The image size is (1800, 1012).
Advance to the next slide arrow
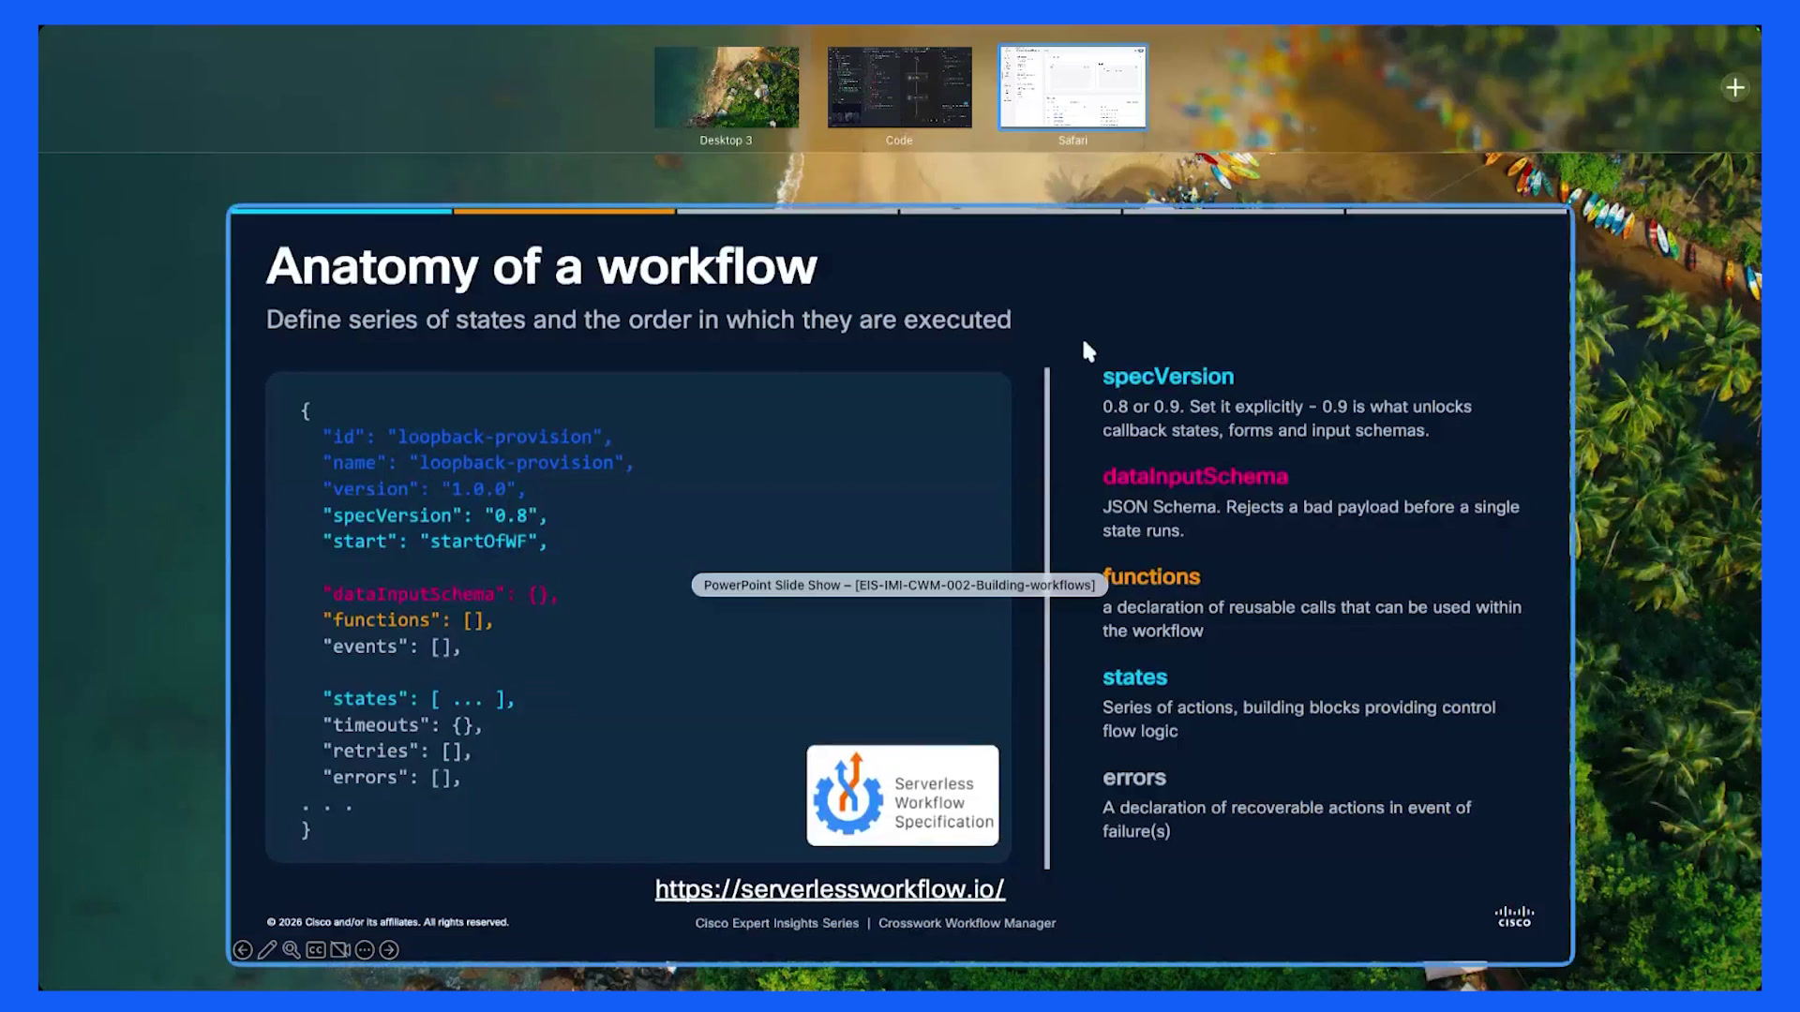point(389,950)
